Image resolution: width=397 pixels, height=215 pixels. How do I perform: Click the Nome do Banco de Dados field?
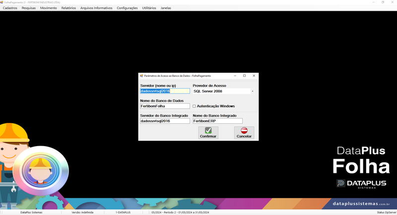pyautogui.click(x=165, y=106)
